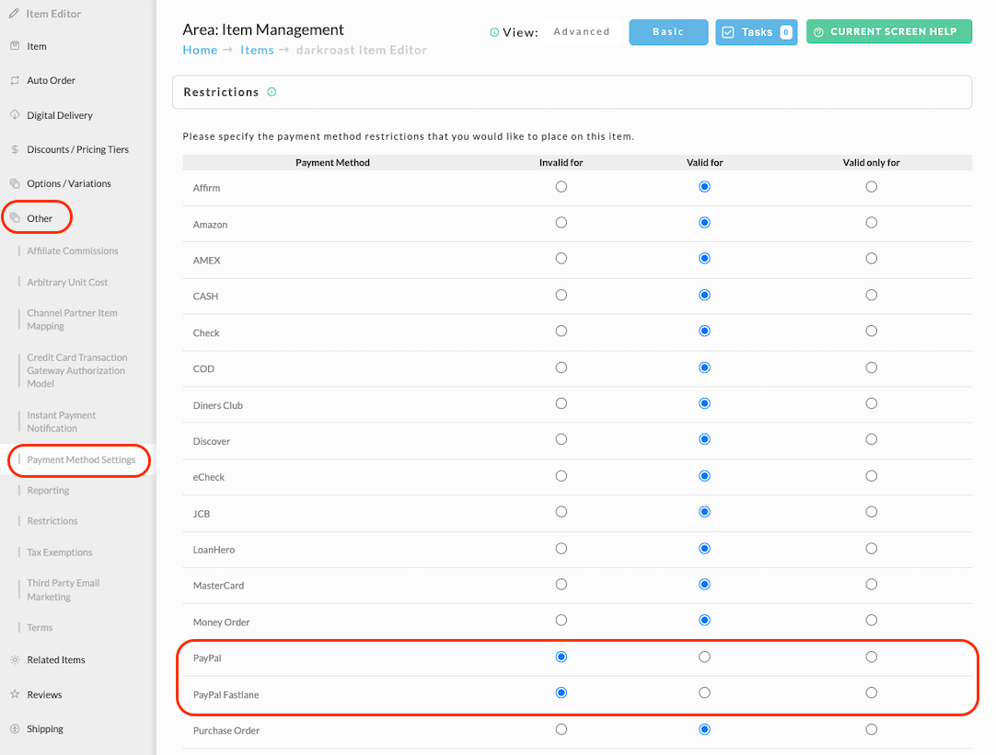Open the Shipping section
996x755 pixels.
tap(45, 729)
